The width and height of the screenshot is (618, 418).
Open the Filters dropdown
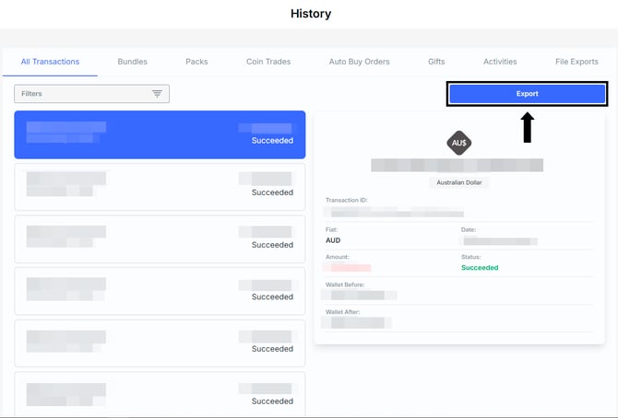point(92,94)
